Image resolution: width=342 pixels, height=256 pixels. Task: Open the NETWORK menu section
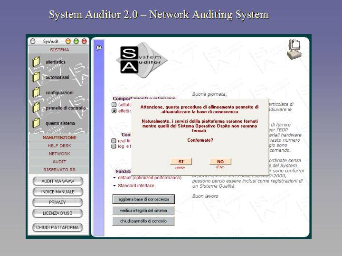tap(59, 154)
